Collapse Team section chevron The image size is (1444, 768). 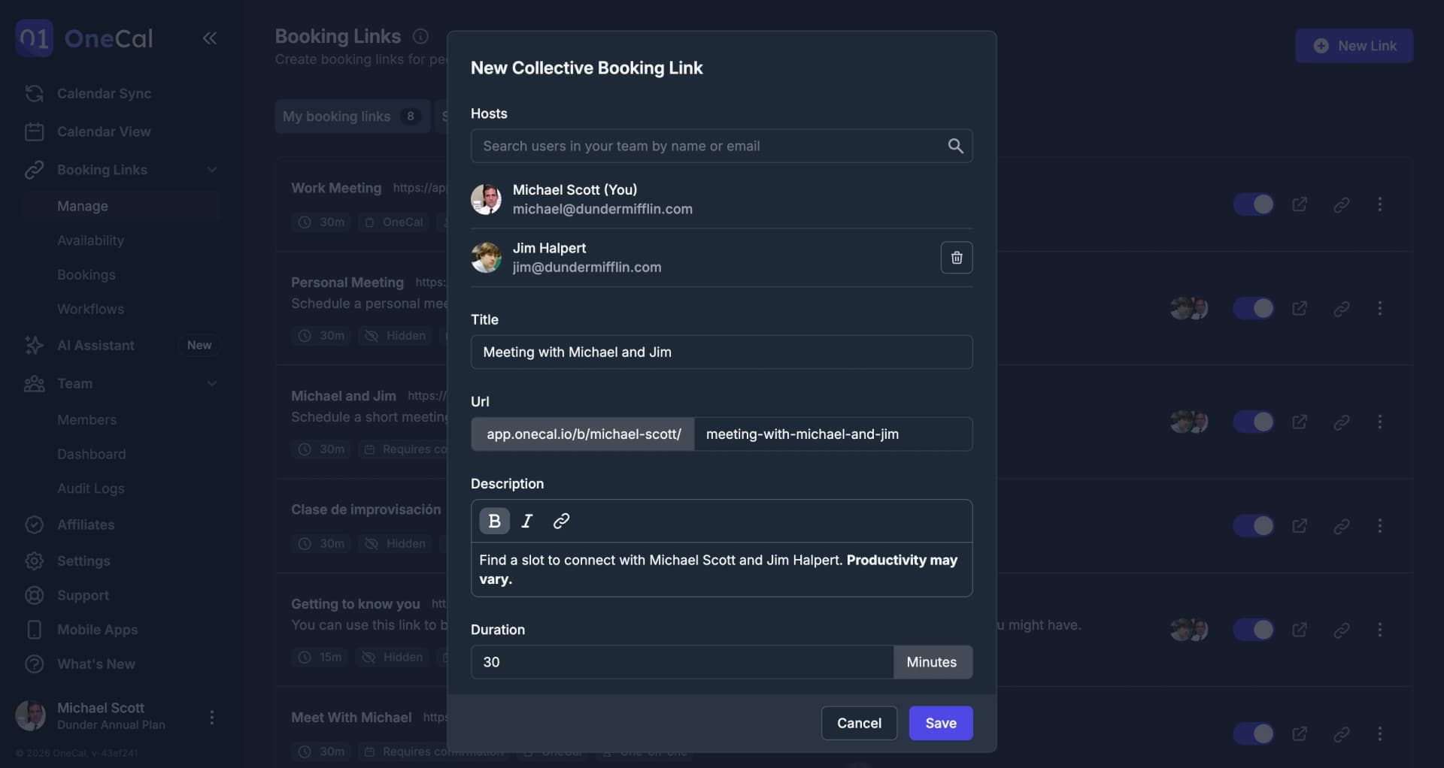coord(212,383)
